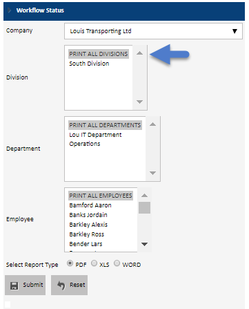Click the Division list scroll-up arrow
249x309 pixels.
tap(139, 53)
